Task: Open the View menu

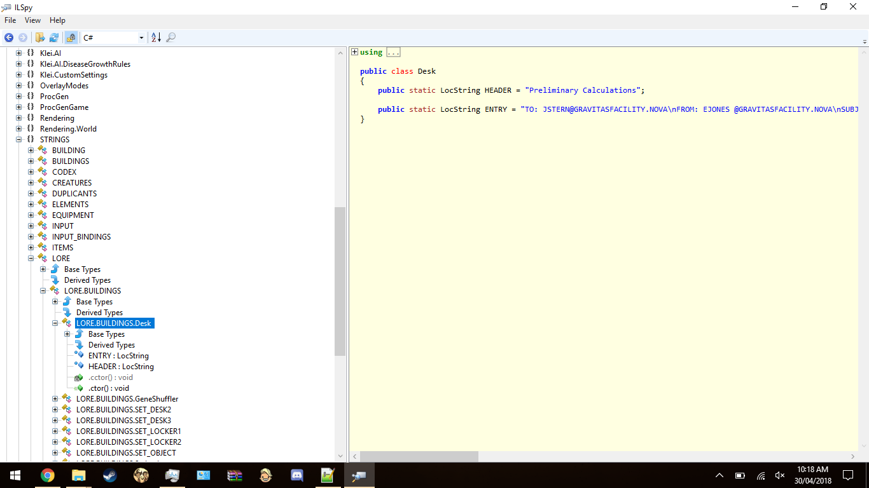Action: point(32,20)
